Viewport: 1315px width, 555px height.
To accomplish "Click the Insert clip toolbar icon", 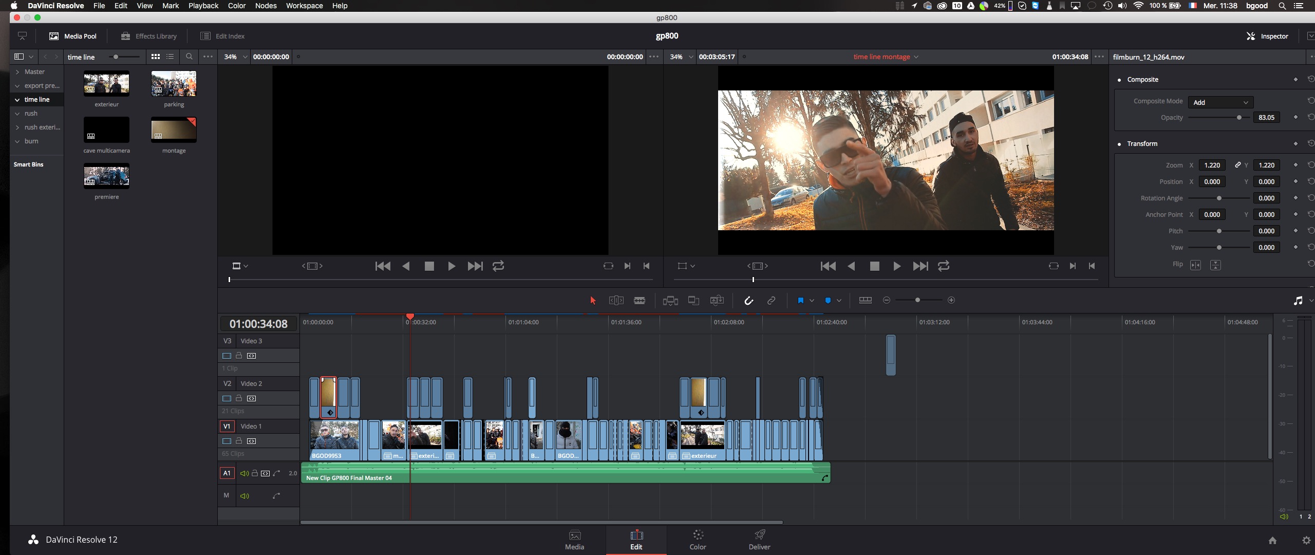I will 670,301.
